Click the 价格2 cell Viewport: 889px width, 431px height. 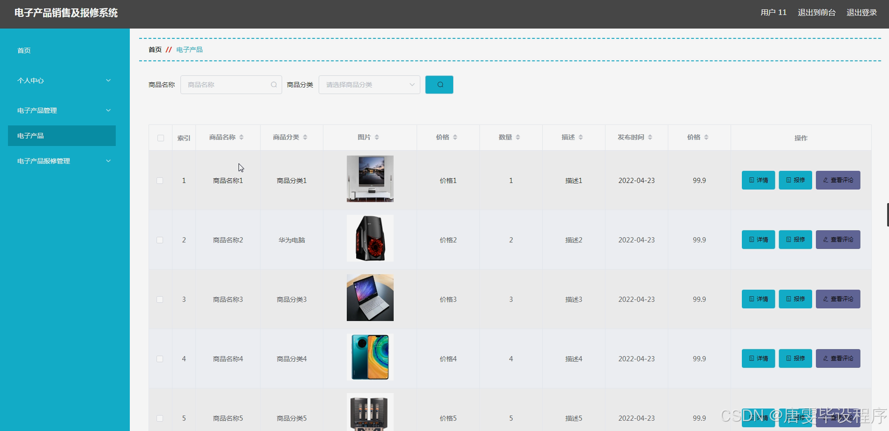coord(448,240)
